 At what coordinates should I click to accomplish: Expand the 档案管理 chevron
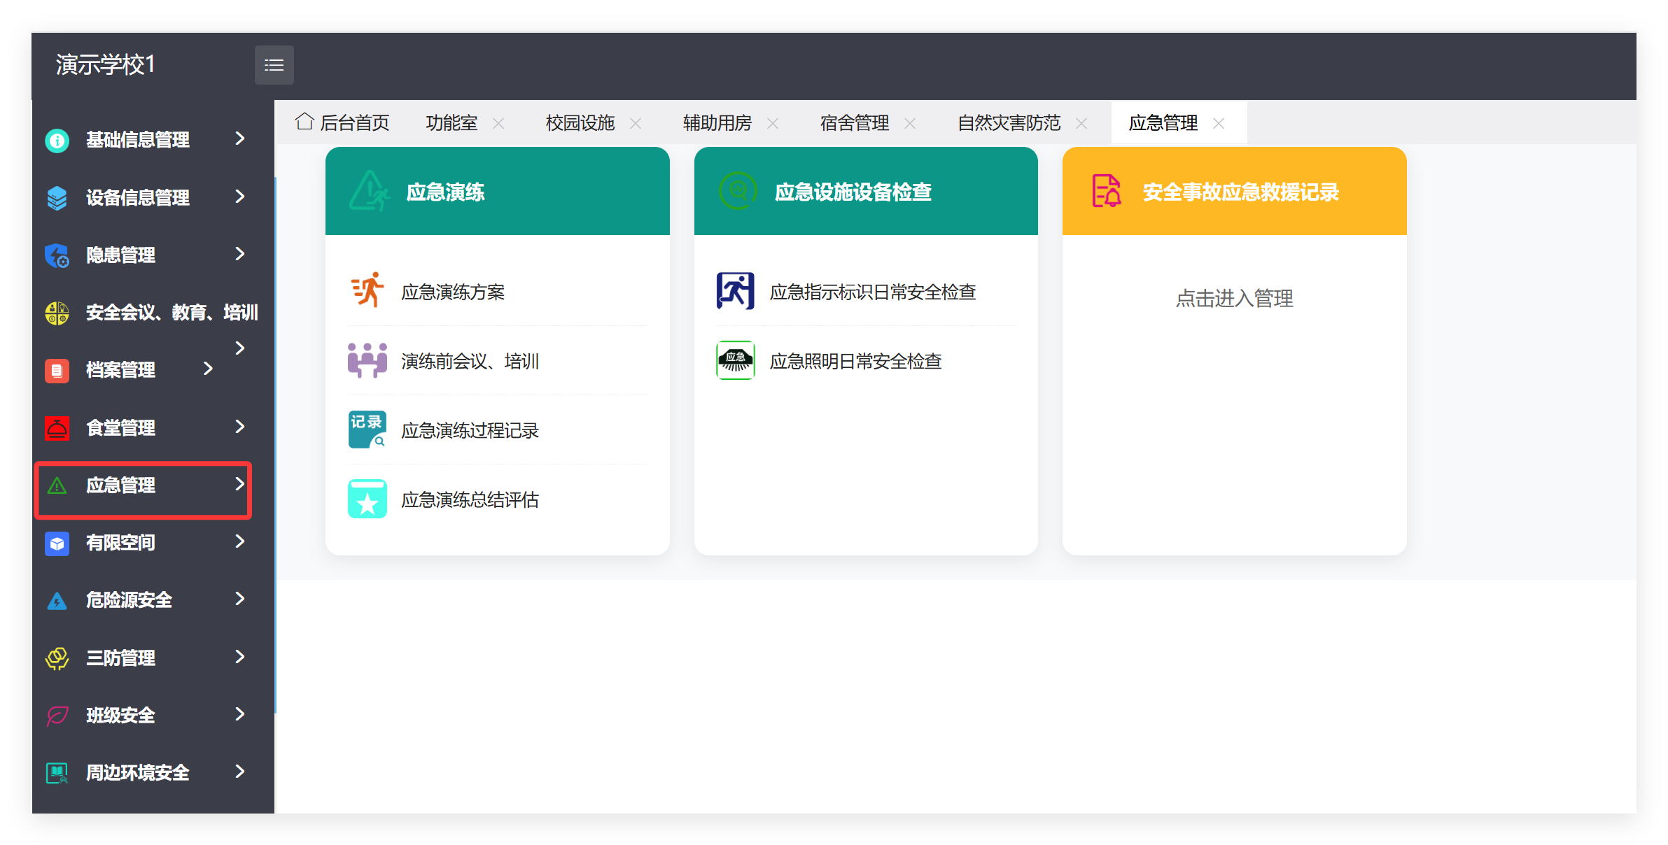point(208,369)
